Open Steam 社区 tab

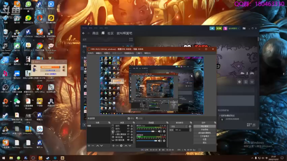pos(110,33)
